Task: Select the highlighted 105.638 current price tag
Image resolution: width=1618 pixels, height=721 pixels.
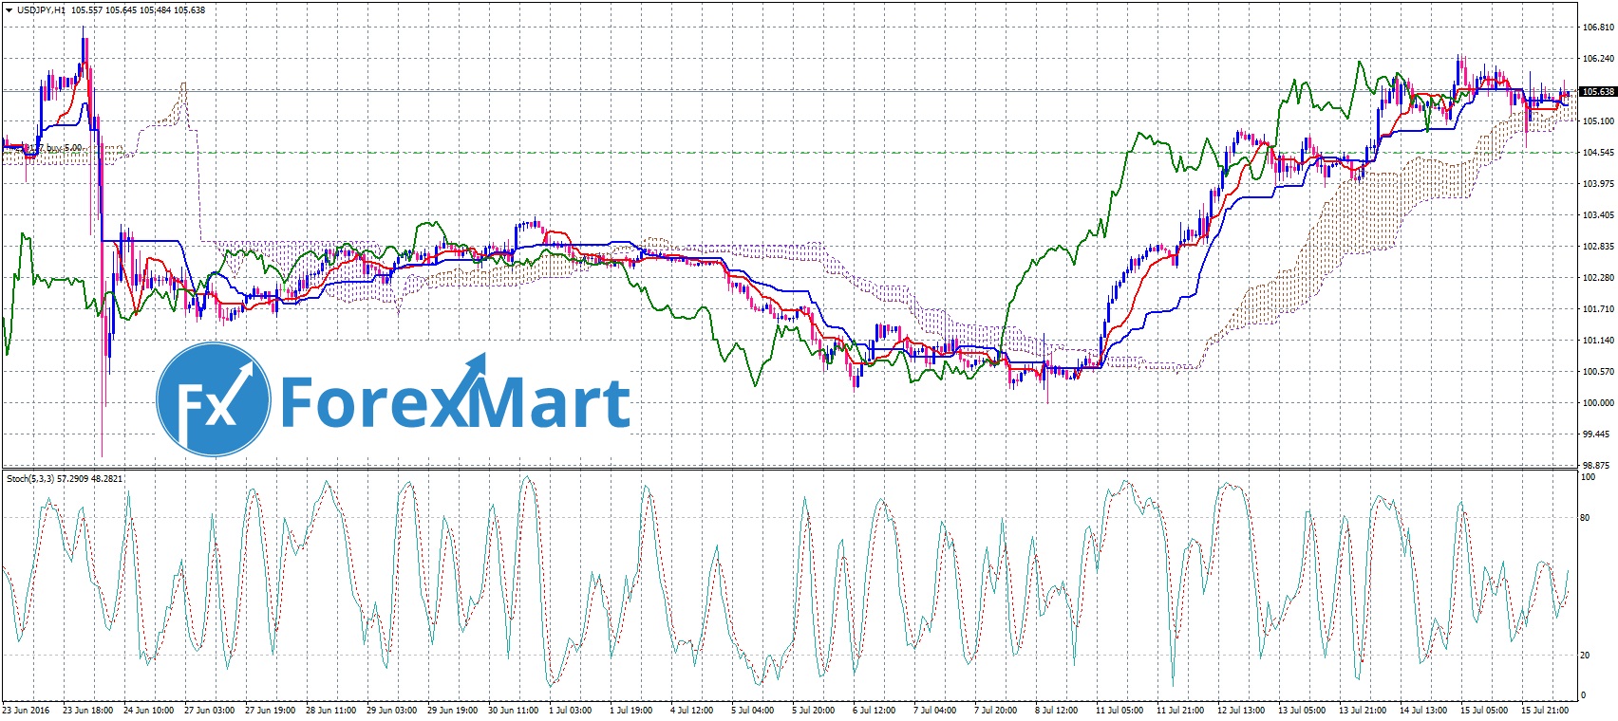Action: [x=1596, y=92]
